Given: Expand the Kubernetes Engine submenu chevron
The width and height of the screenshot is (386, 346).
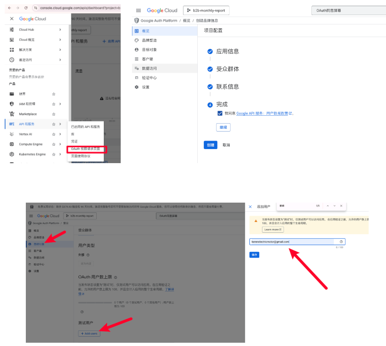Looking at the screenshot, I should pos(60,154).
